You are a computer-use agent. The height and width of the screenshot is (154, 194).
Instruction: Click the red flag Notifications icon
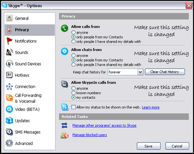coord(9,41)
